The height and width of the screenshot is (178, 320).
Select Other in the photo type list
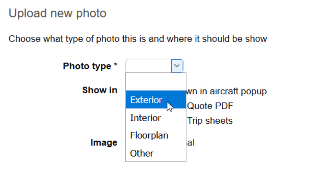(156, 153)
